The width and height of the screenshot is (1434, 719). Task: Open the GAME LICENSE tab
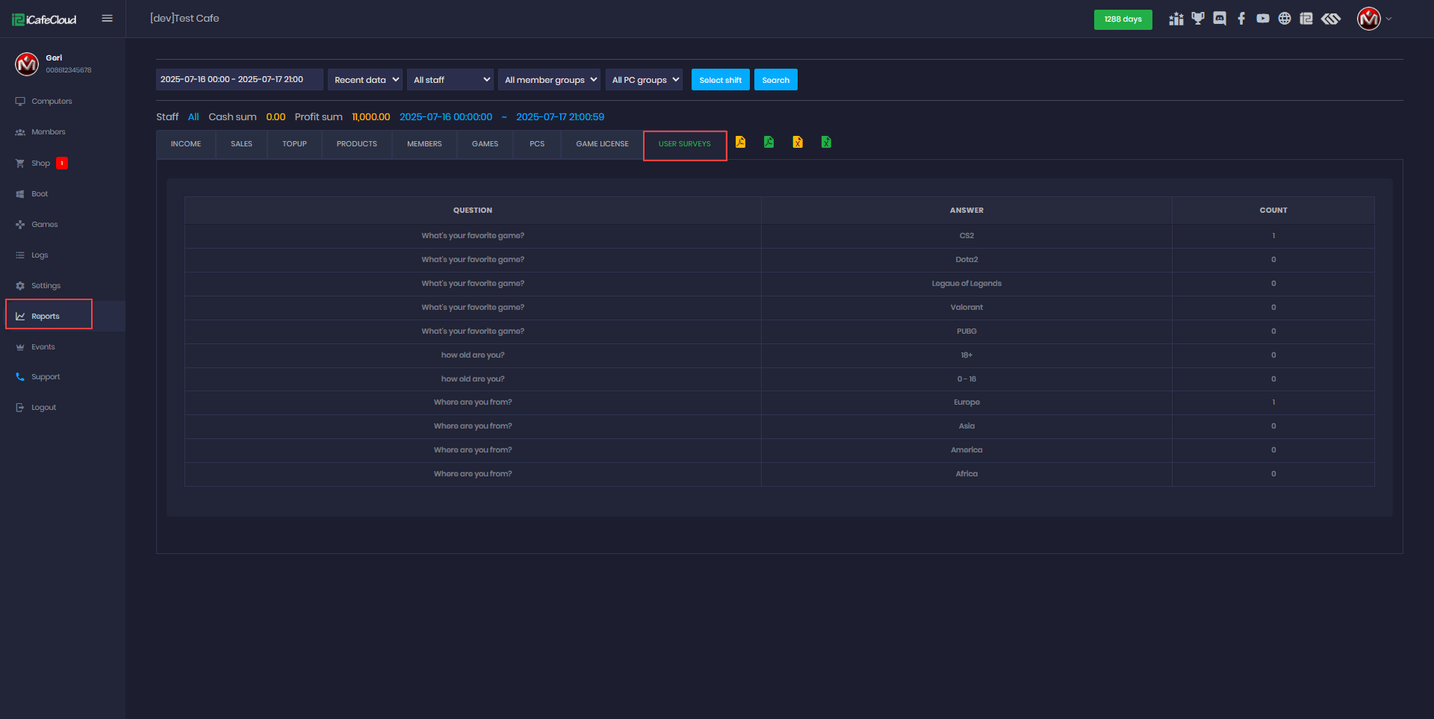[x=602, y=144]
